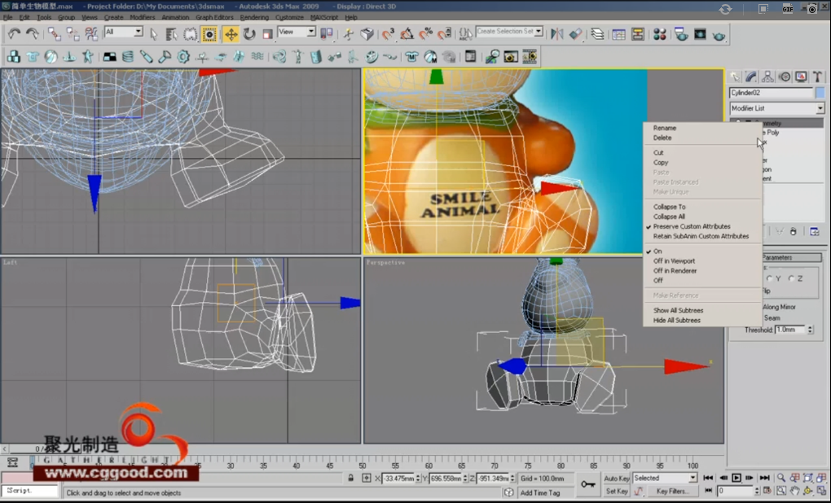Click the Redo arrow in main toolbar
This screenshot has height=503, width=831.
[33, 34]
